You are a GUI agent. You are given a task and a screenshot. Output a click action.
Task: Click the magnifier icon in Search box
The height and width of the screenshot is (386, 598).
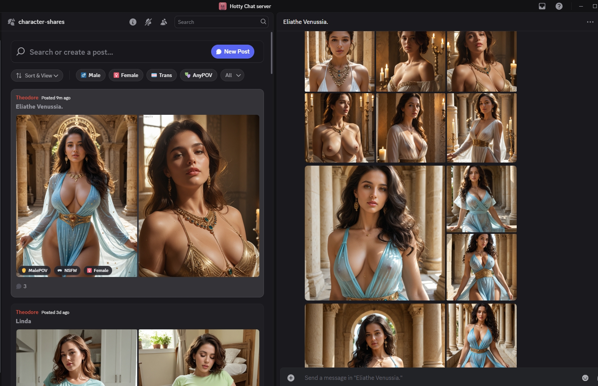[263, 22]
